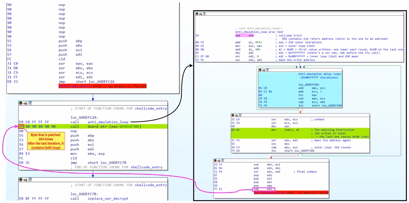Click color icon on loc_66DEFC7B node header
Image resolution: width=409 pixels, height=203 pixels.
[x=21, y=180]
